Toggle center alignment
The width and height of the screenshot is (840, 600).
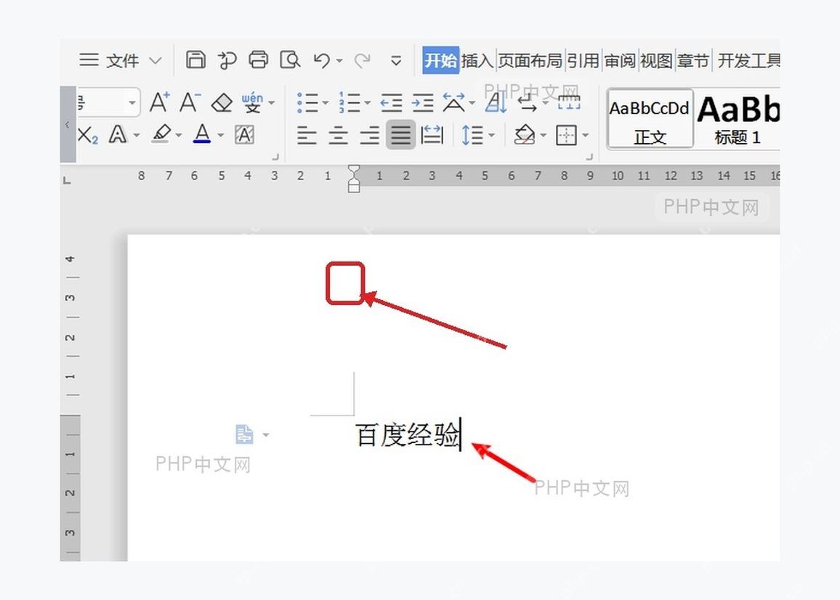point(338,135)
